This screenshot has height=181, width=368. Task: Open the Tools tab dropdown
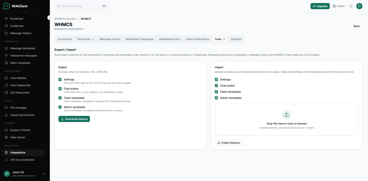[x=220, y=39]
